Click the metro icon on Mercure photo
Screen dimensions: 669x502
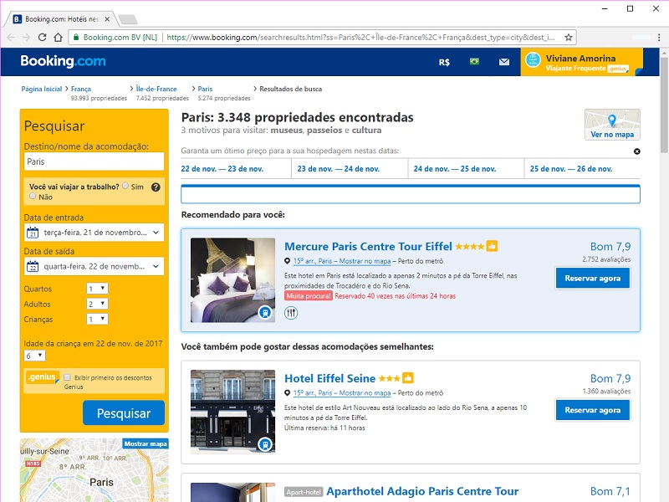coord(265,312)
